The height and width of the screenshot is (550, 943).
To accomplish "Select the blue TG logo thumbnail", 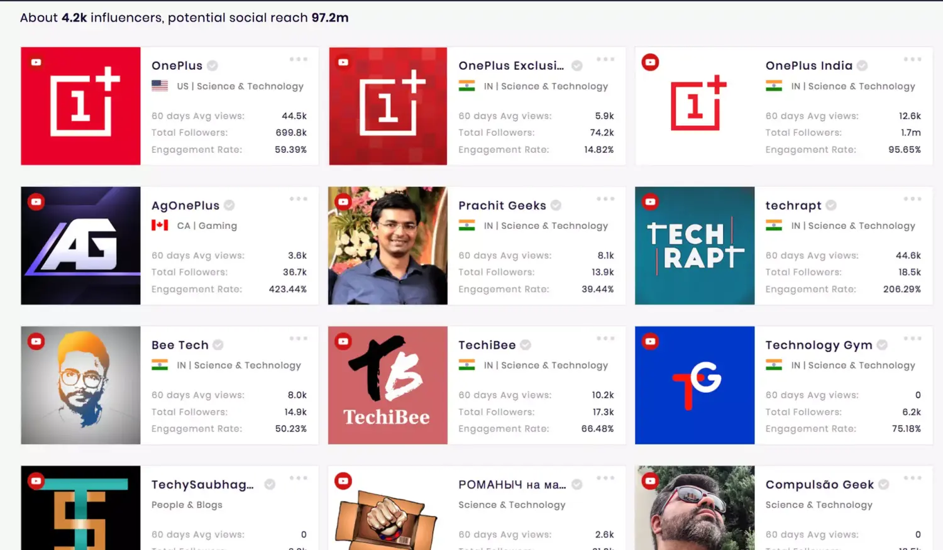I will pyautogui.click(x=695, y=385).
